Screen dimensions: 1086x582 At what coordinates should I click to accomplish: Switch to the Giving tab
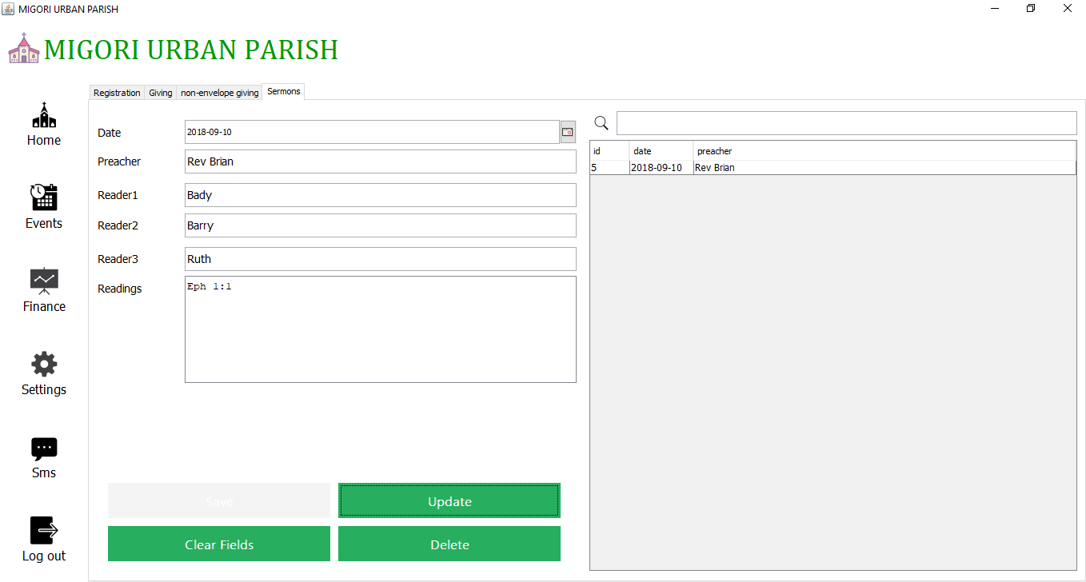(x=161, y=93)
